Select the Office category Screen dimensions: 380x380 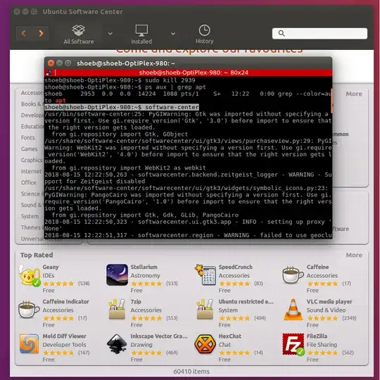[29, 182]
